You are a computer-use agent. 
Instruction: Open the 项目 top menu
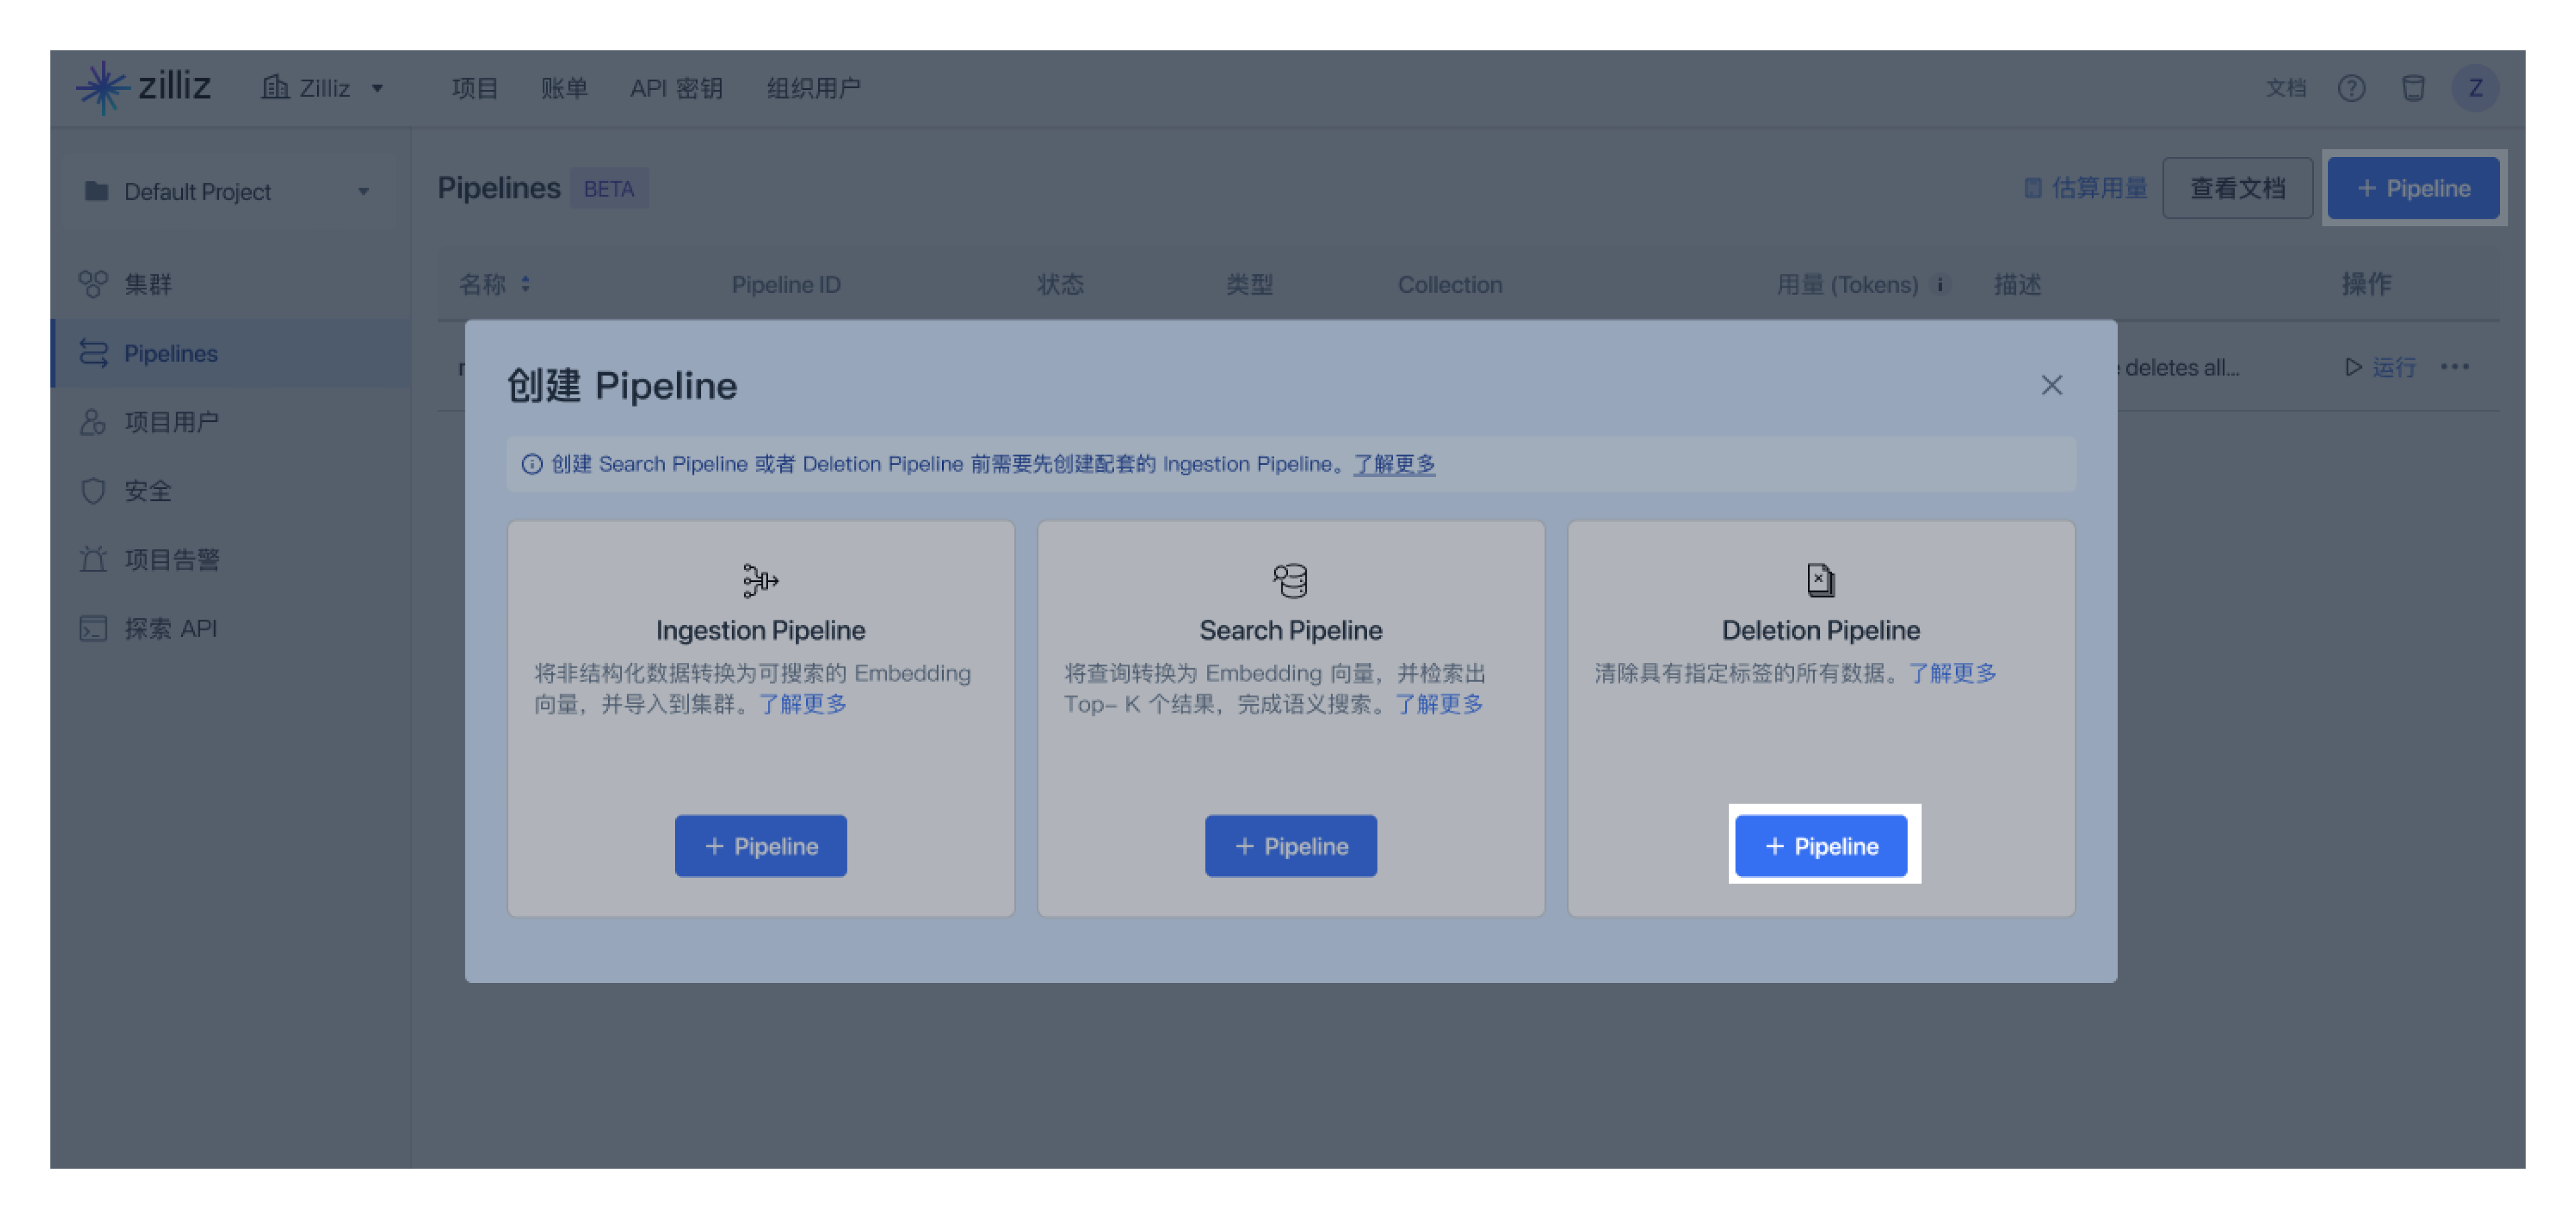[474, 88]
